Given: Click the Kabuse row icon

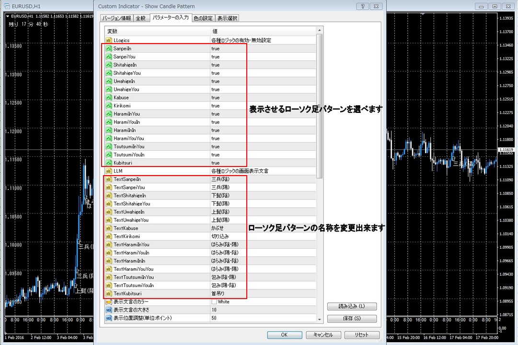Looking at the screenshot, I should [x=109, y=98].
